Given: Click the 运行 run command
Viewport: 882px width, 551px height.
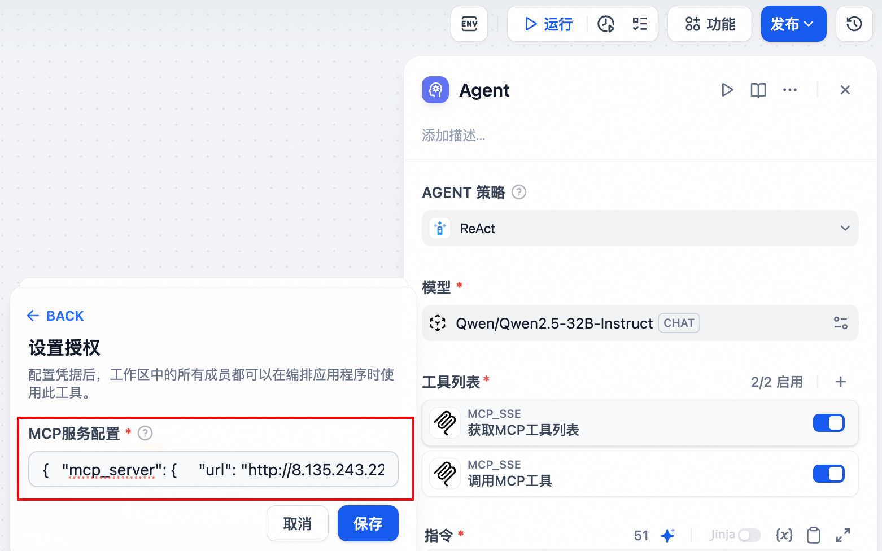Looking at the screenshot, I should pyautogui.click(x=547, y=24).
